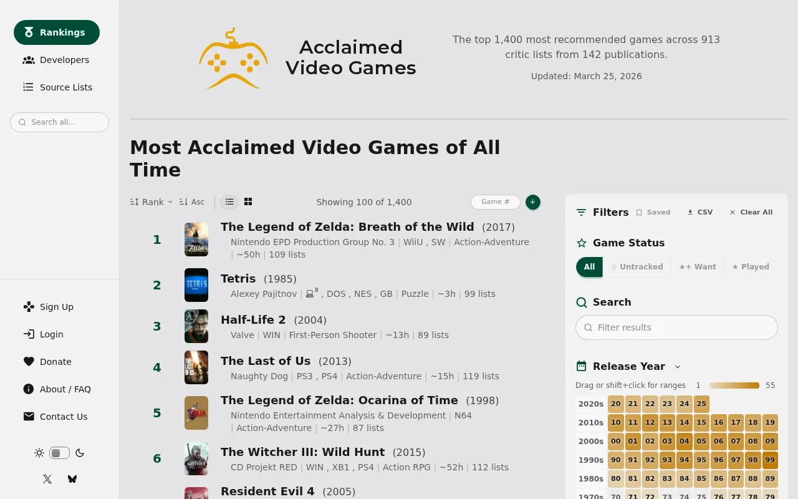Open Contact Us link
The height and width of the screenshot is (499, 798).
click(x=55, y=417)
